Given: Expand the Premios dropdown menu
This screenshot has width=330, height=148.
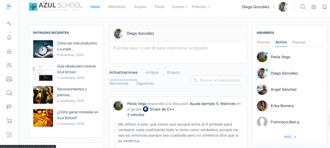Looking at the screenshot, I should pyautogui.click(x=201, y=7).
